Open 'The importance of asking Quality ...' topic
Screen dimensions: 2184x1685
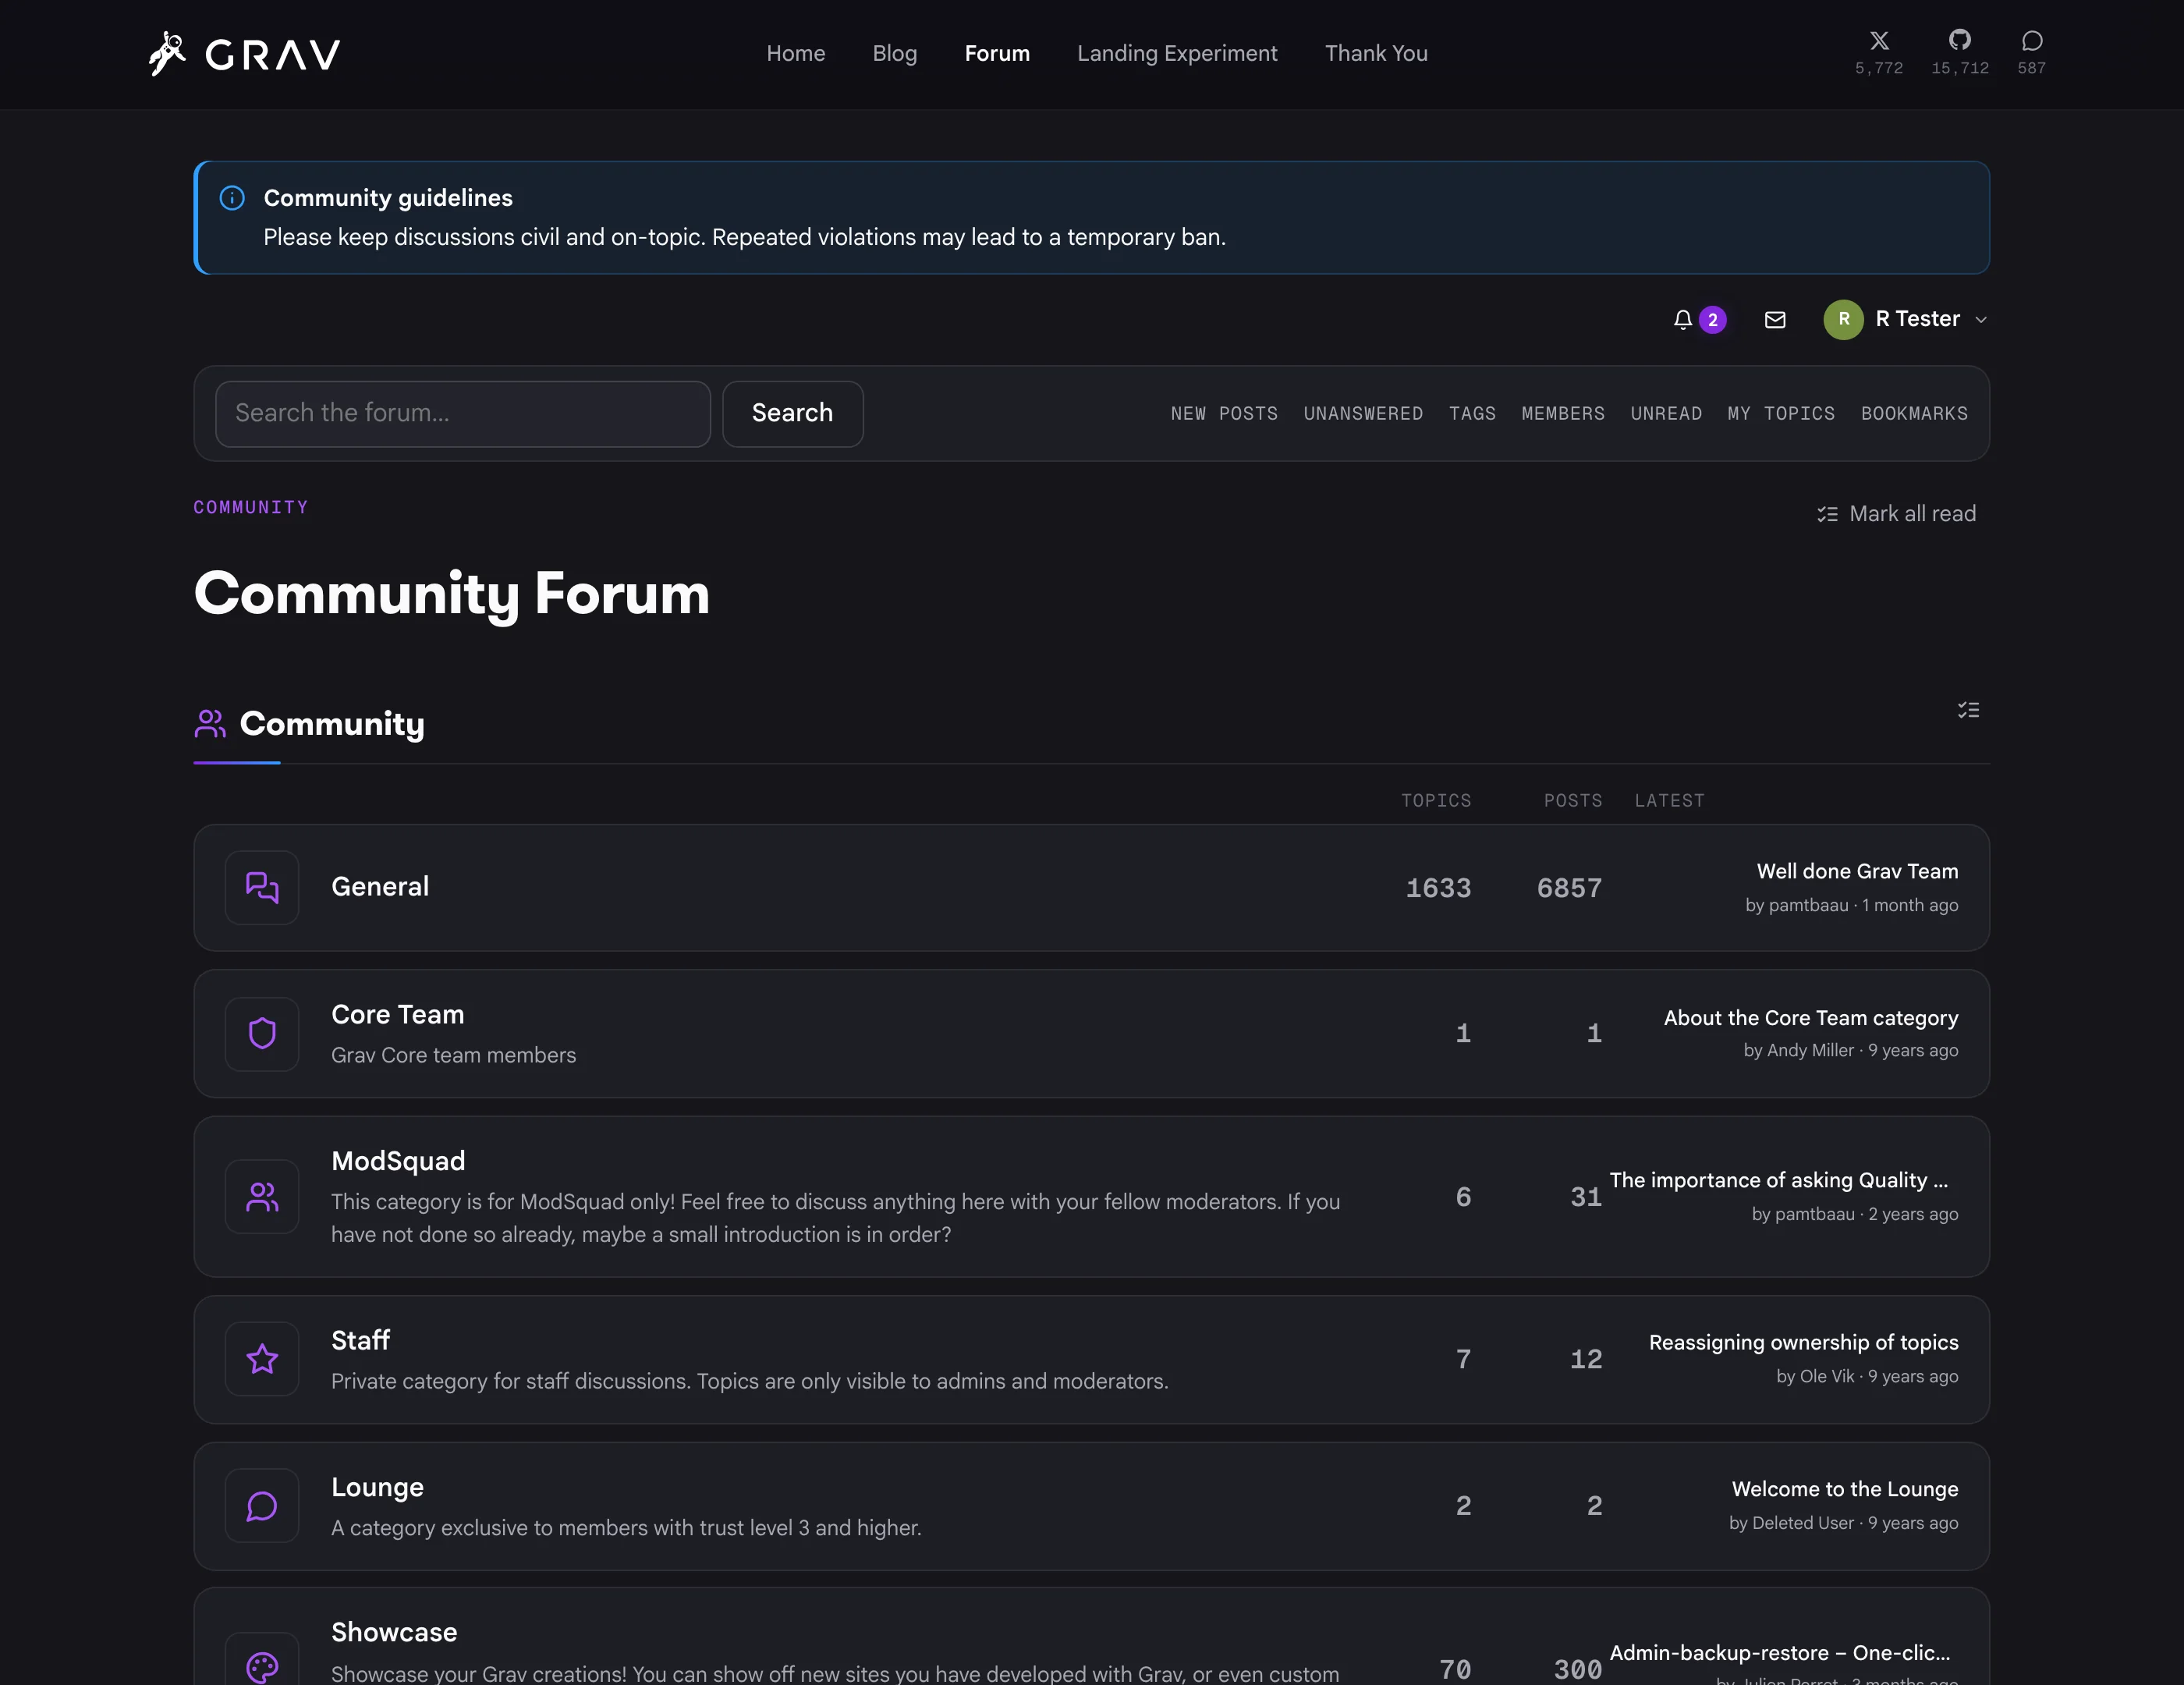click(x=1779, y=1180)
